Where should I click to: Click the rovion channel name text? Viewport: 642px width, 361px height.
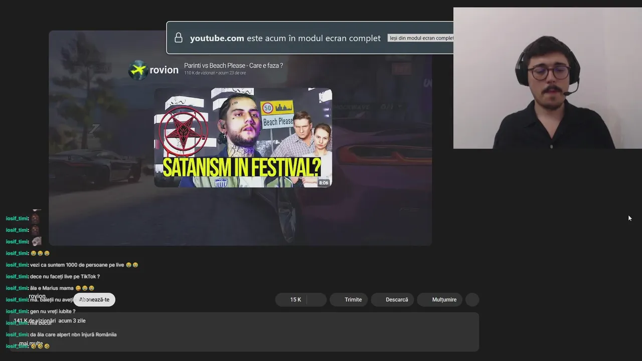click(164, 70)
